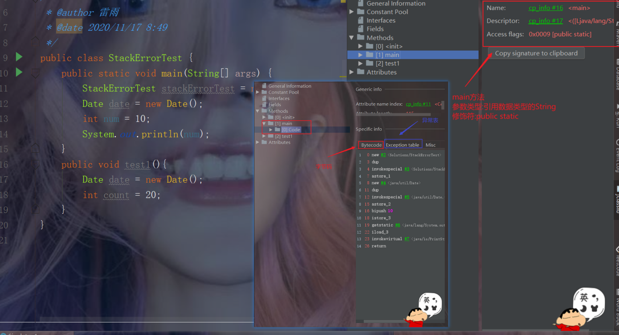
Task: Expand [1] main node in the upper class tree
Action: click(x=360, y=55)
